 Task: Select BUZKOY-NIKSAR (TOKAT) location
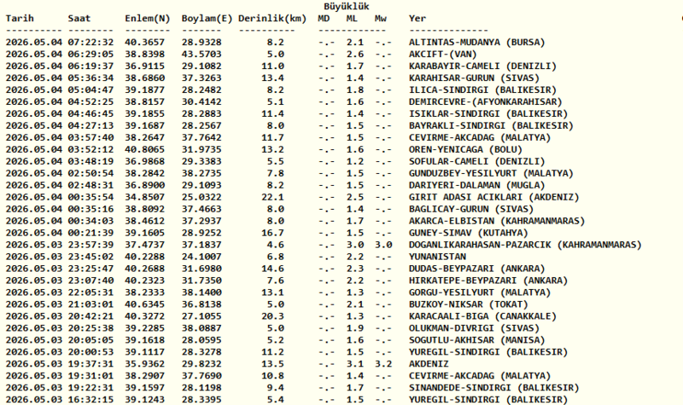click(x=468, y=304)
